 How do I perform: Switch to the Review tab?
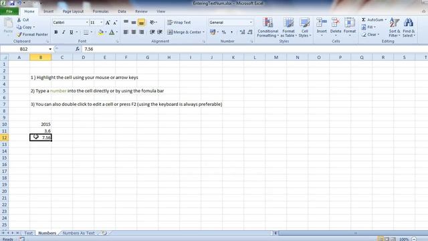point(141,11)
